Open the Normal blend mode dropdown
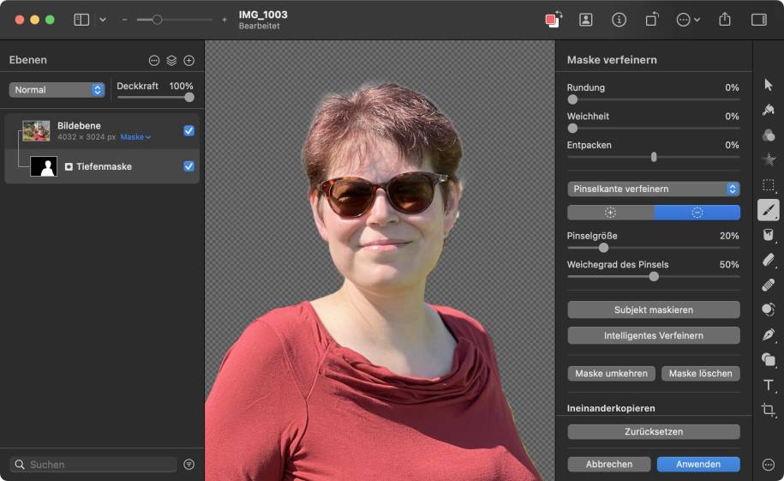Viewport: 784px width, 481px height. (x=57, y=89)
